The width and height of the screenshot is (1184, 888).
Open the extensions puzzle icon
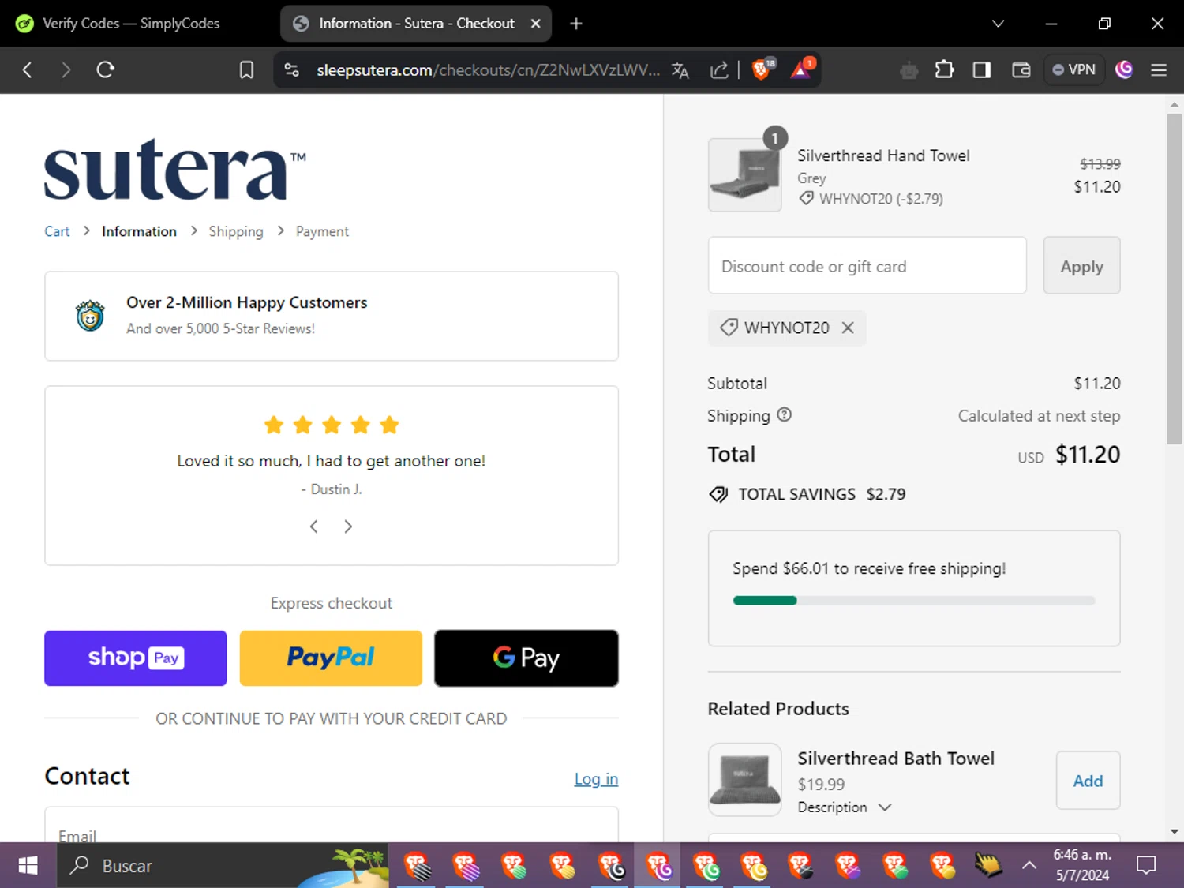coord(944,70)
